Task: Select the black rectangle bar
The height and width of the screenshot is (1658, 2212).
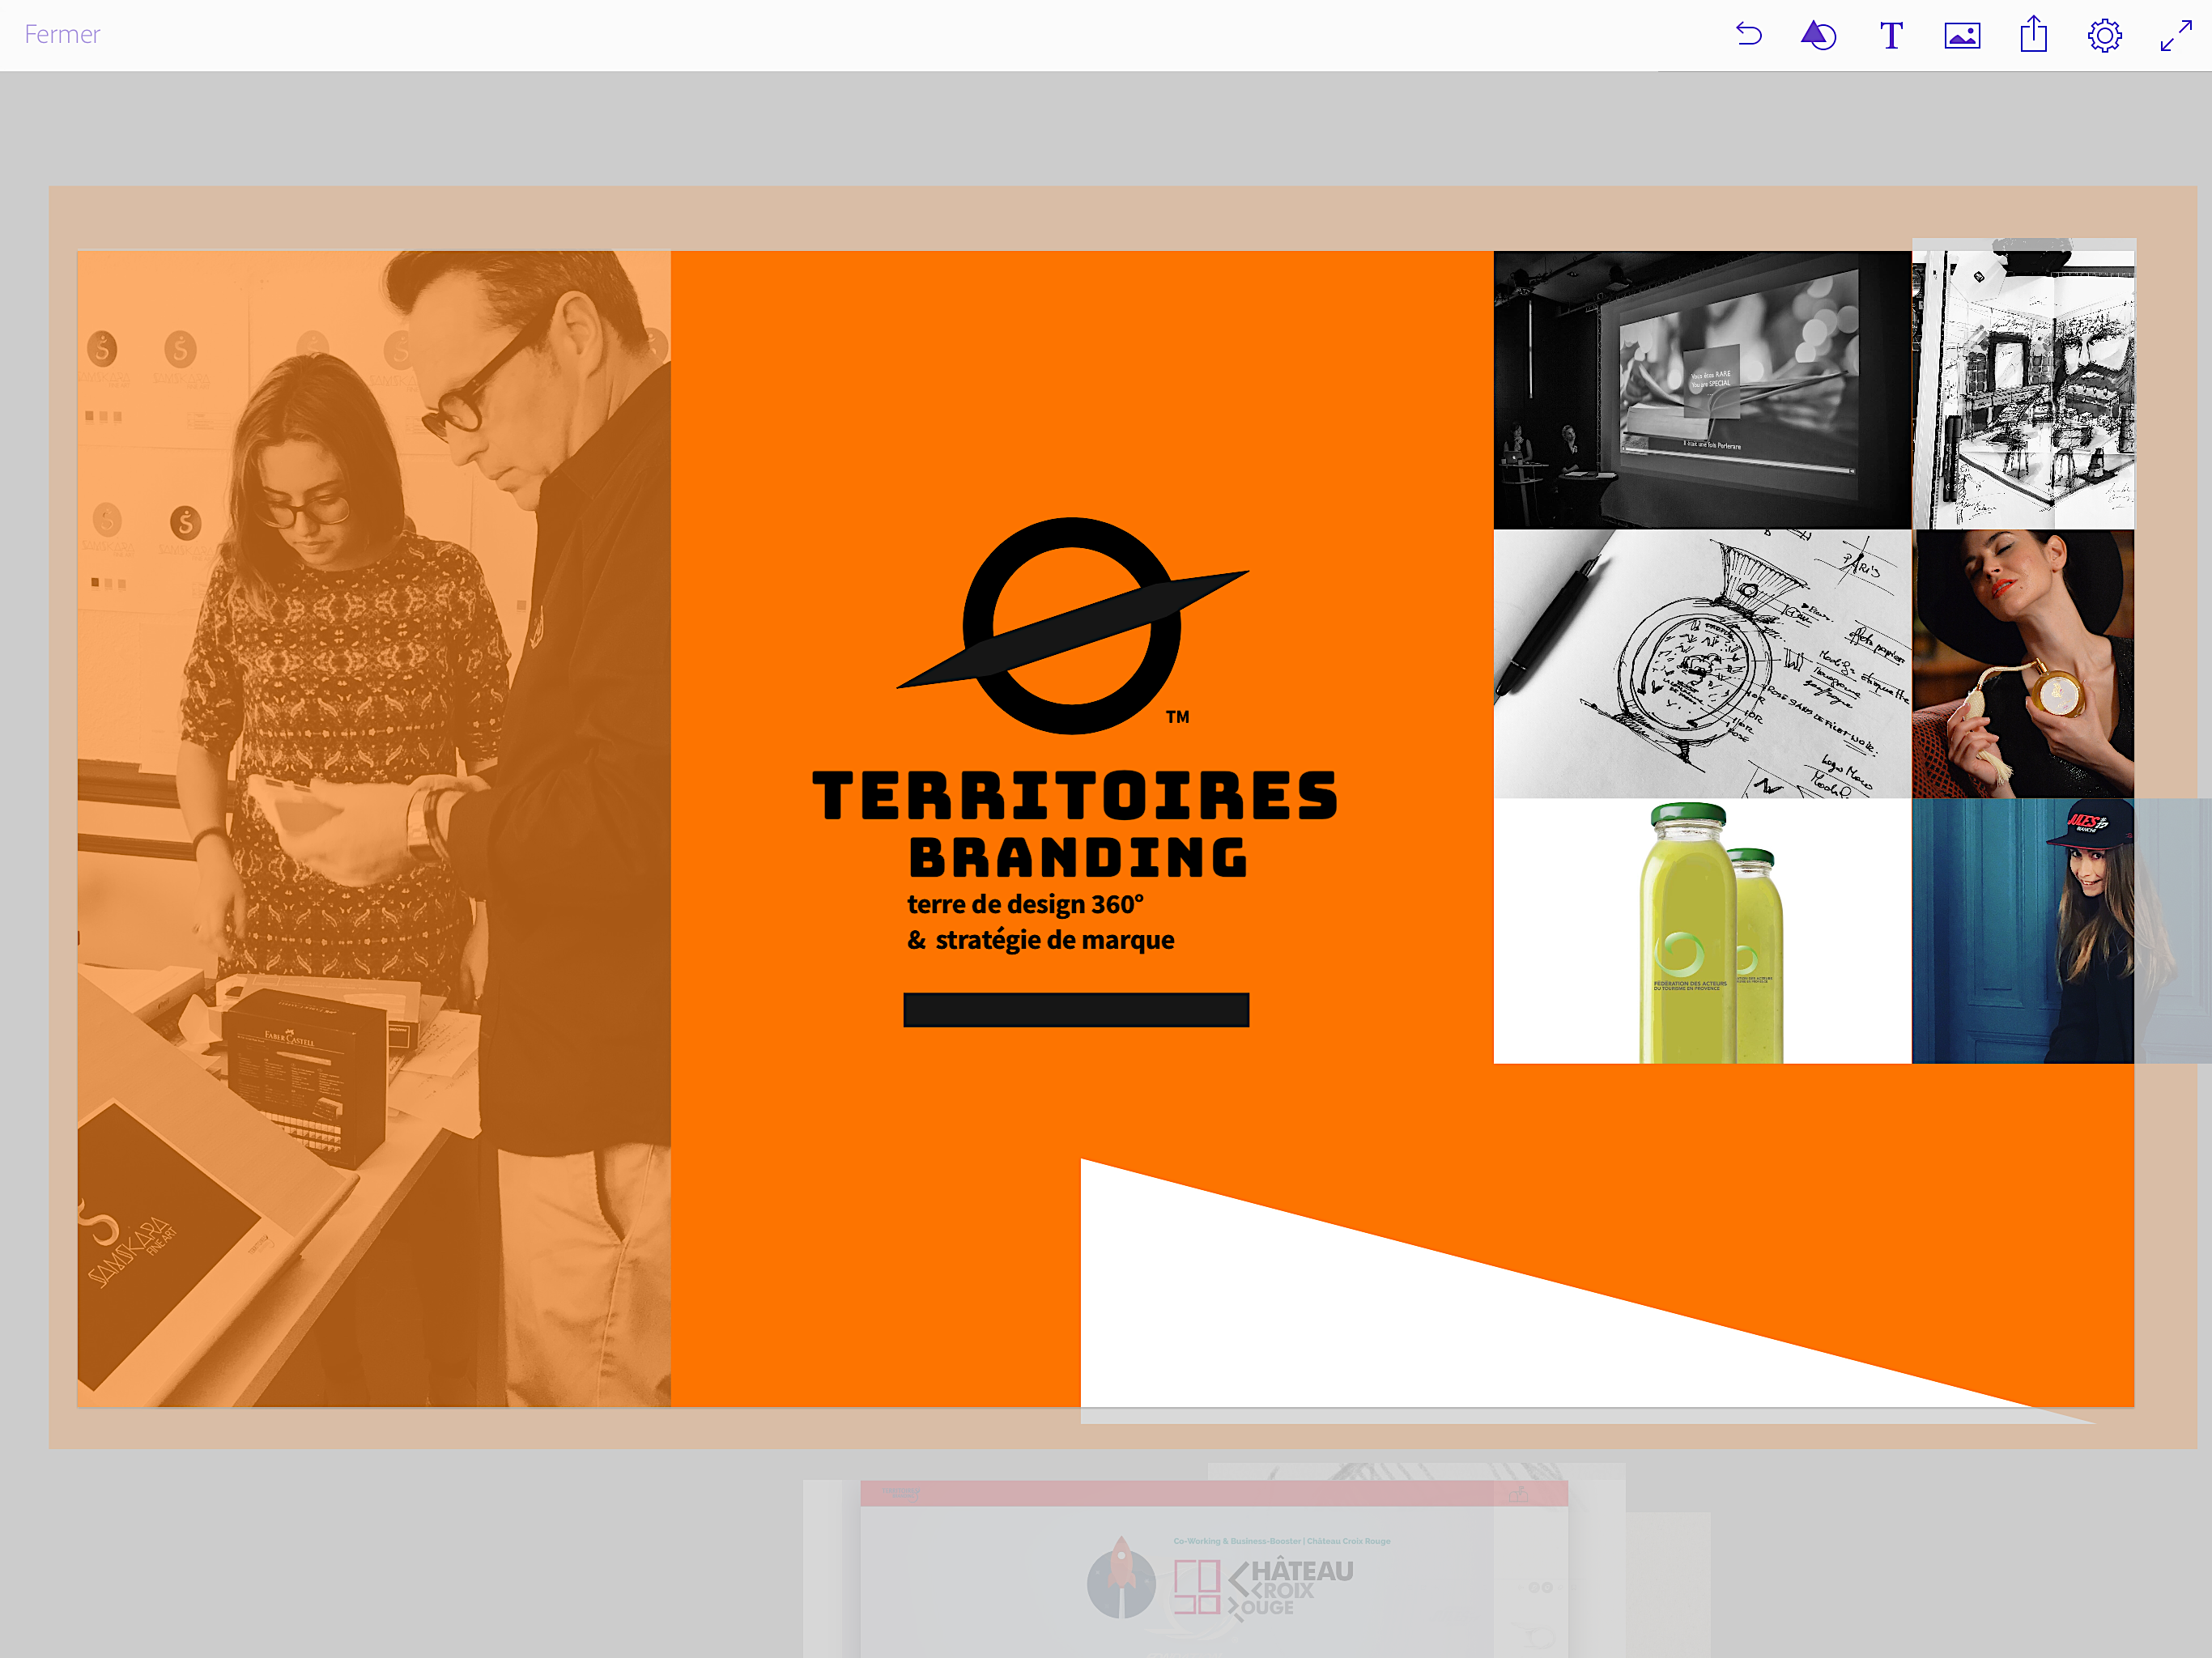Action: click(x=1076, y=1009)
